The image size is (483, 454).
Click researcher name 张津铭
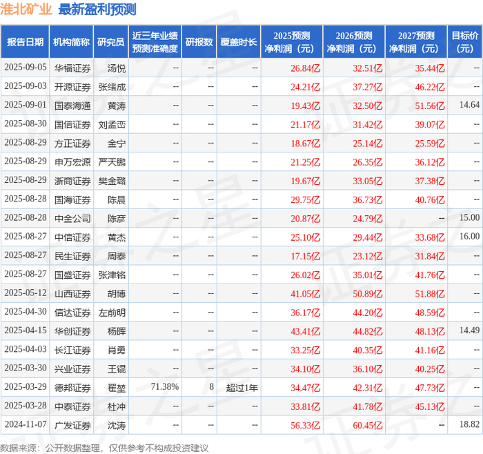pos(112,275)
